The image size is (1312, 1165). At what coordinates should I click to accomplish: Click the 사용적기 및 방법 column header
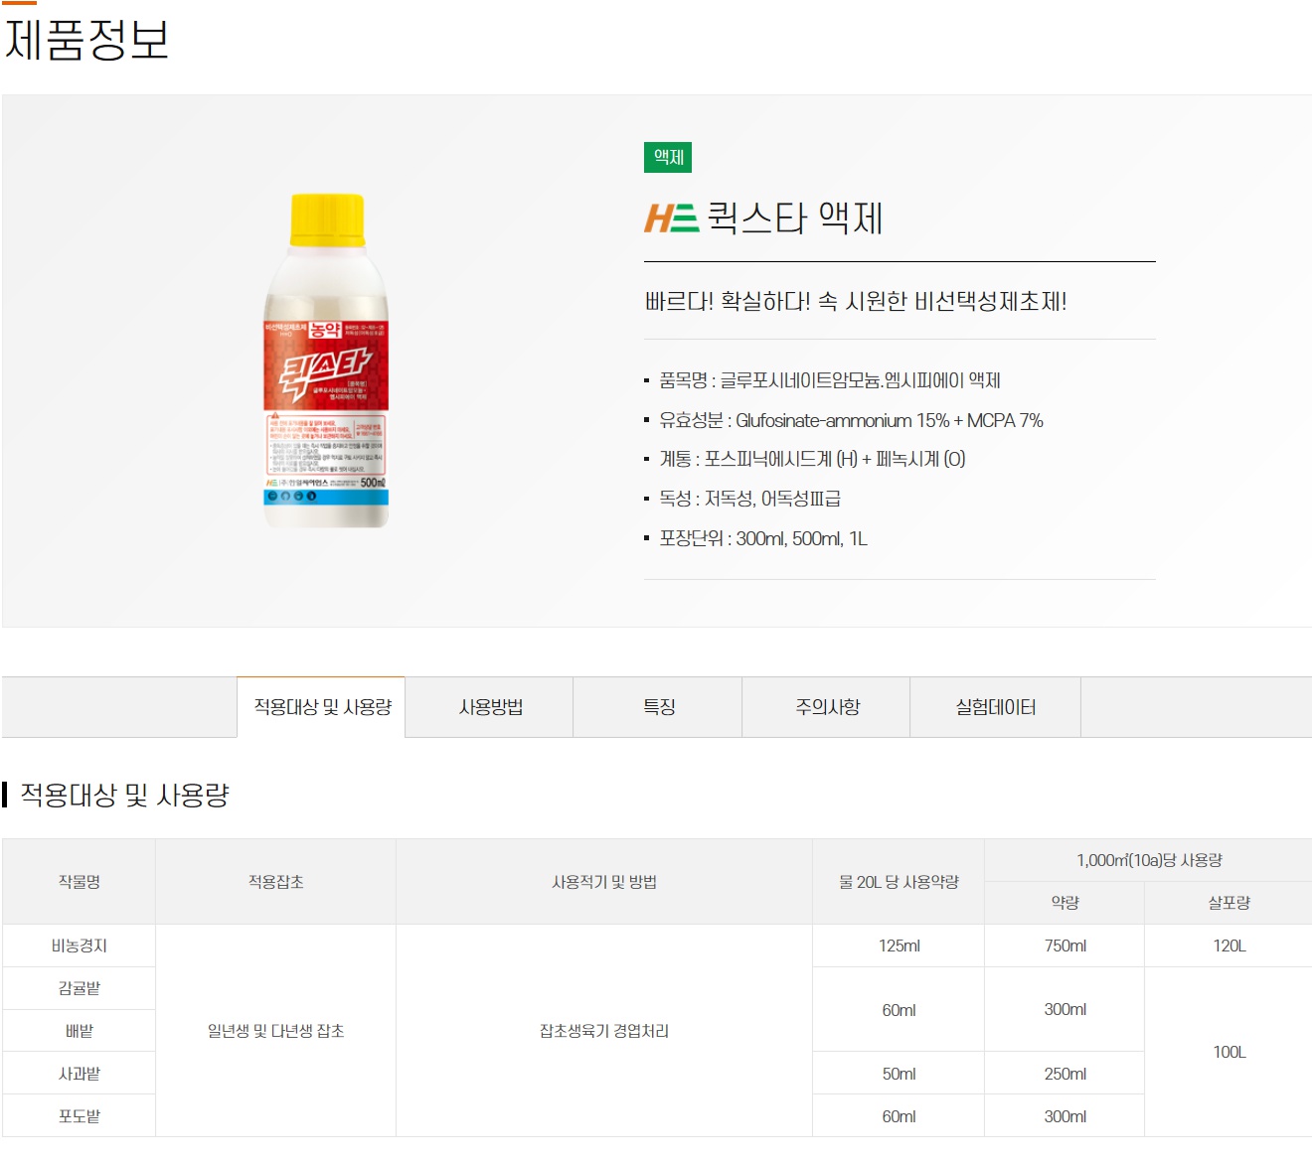(604, 882)
